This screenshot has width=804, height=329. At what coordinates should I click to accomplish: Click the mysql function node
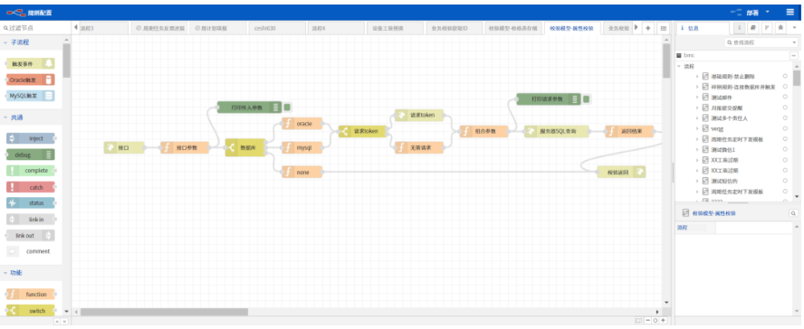point(302,147)
